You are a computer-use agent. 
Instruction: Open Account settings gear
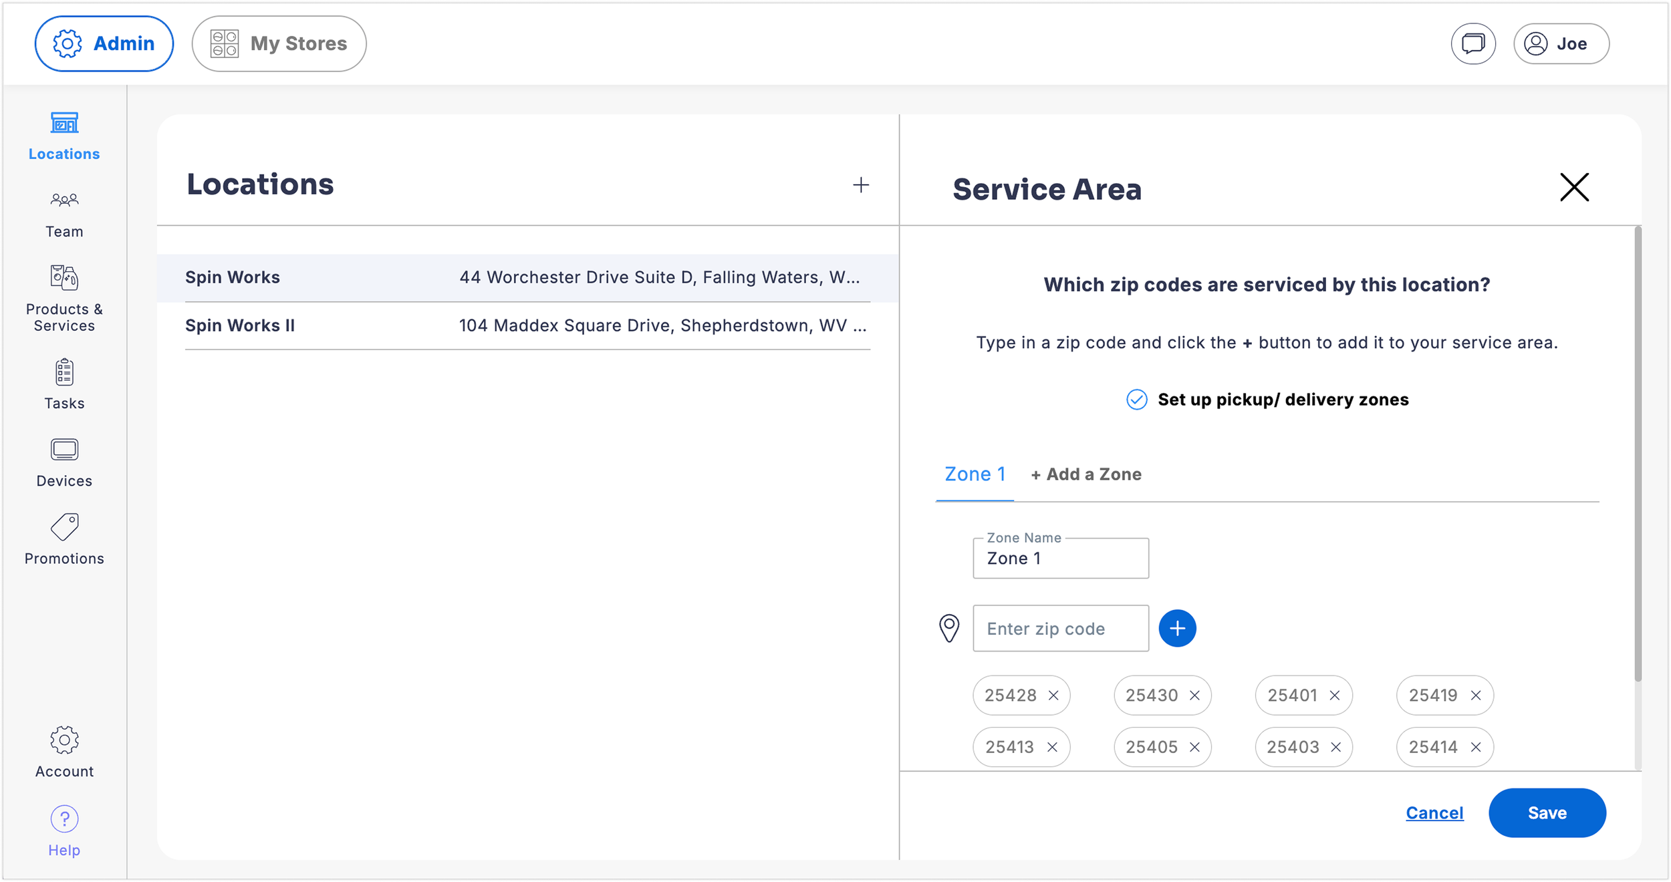(x=64, y=740)
